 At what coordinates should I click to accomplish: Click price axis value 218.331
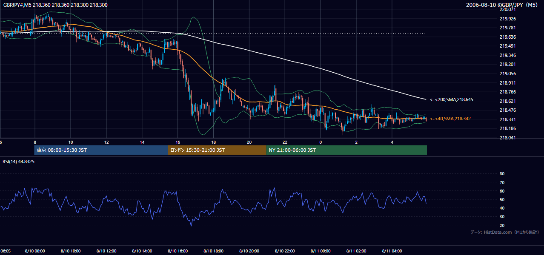coord(508,119)
